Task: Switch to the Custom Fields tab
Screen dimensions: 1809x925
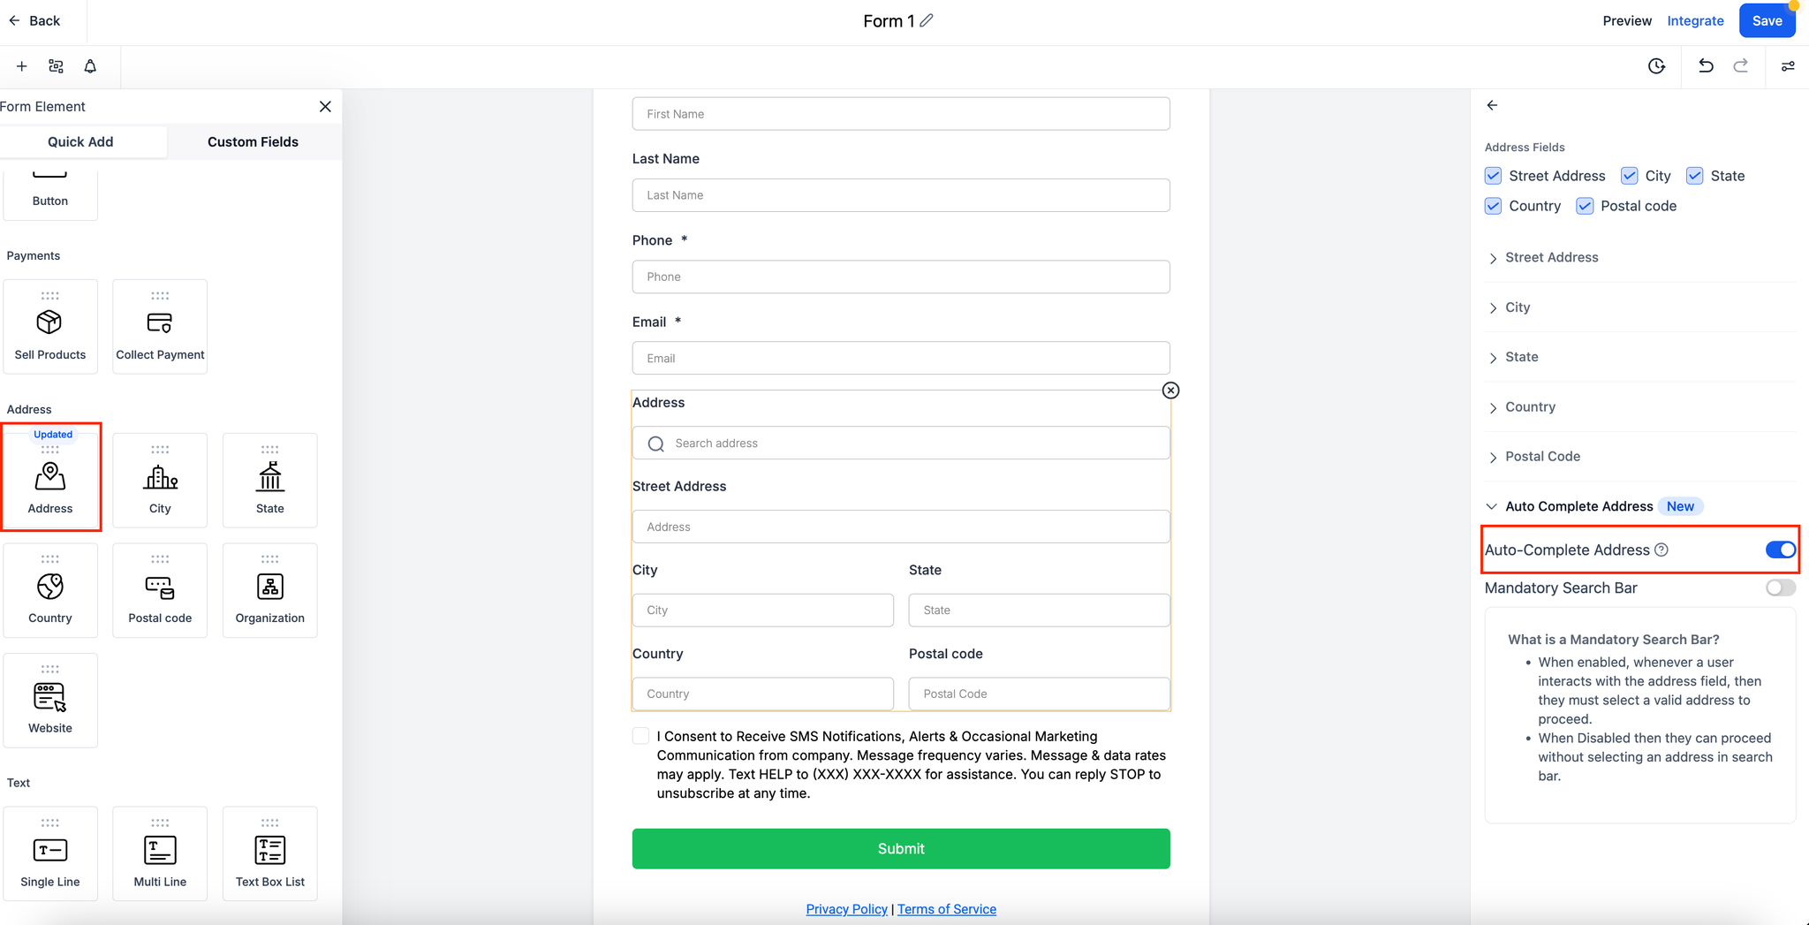Action: click(x=253, y=141)
